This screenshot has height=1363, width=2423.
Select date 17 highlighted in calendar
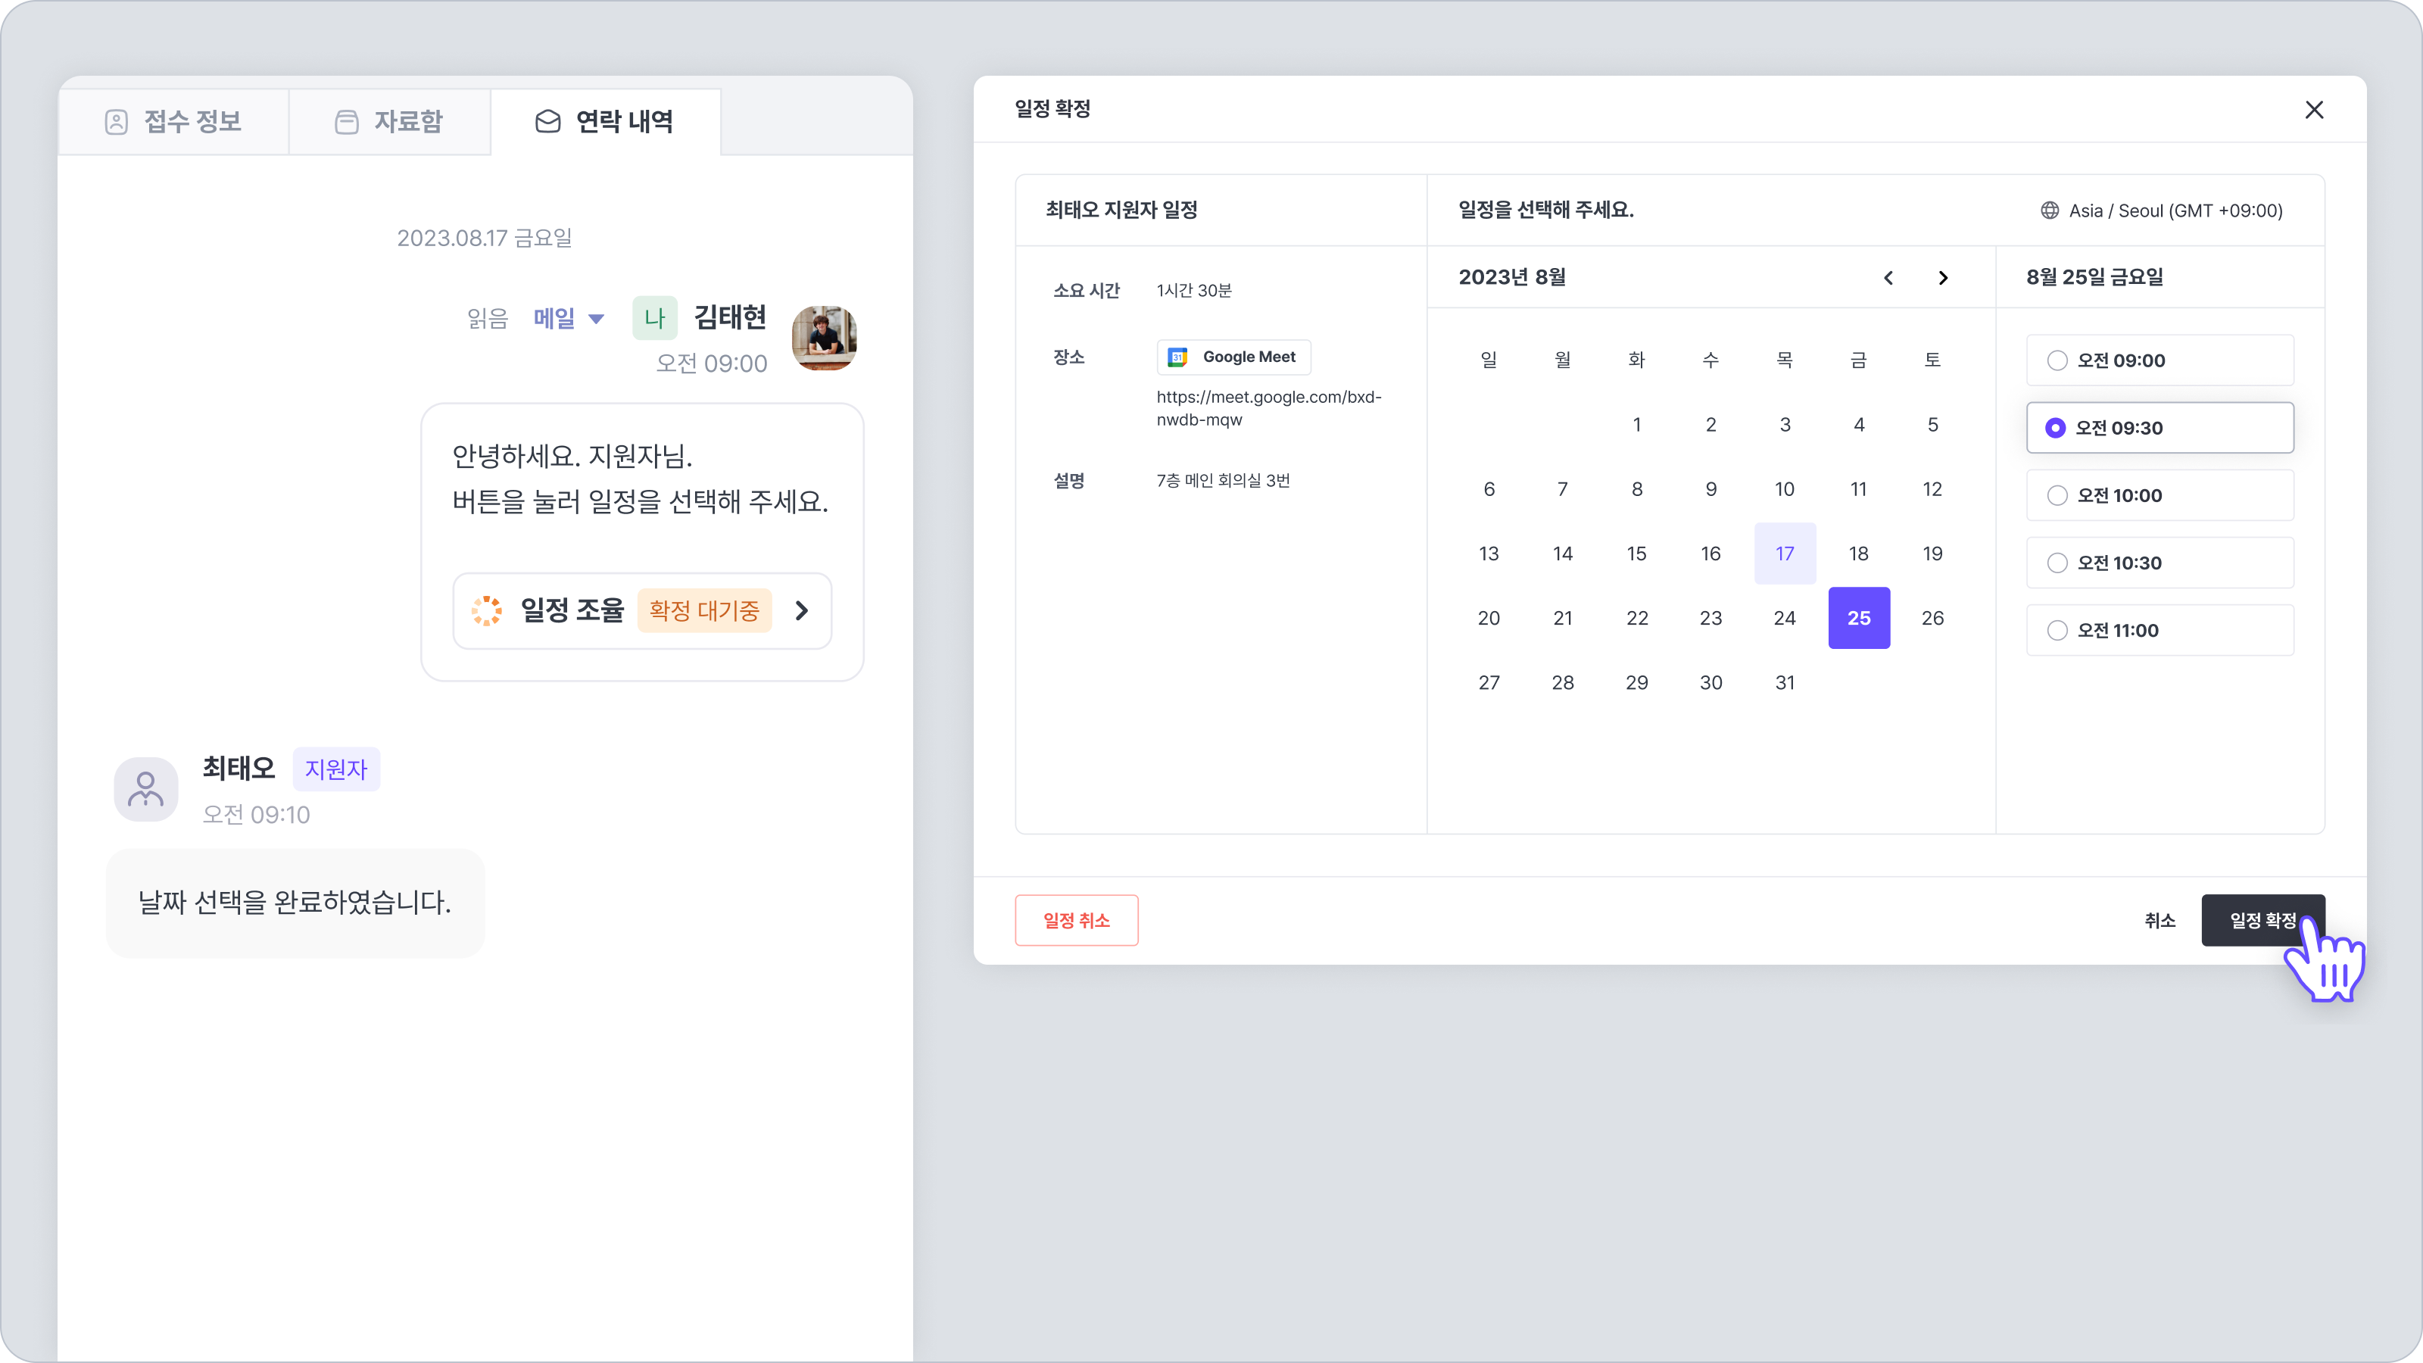pyautogui.click(x=1785, y=554)
